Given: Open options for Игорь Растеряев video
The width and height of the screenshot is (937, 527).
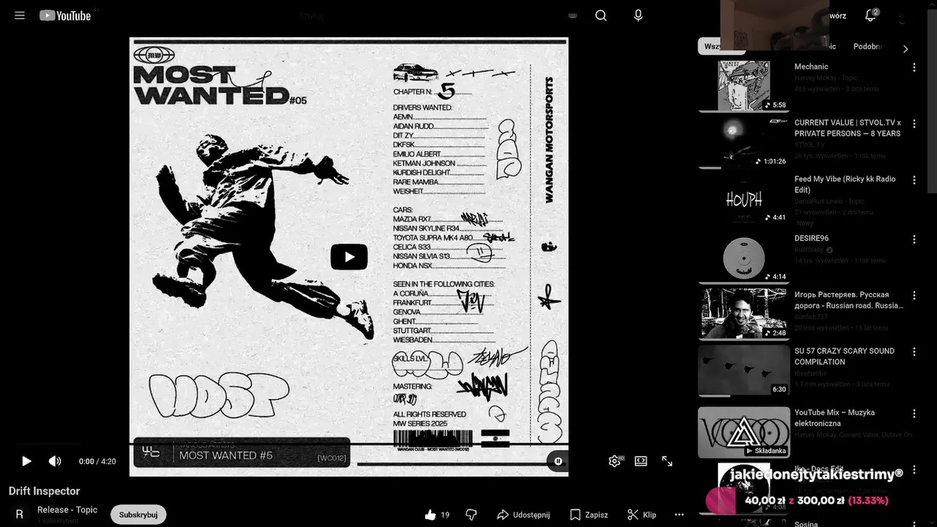Looking at the screenshot, I should coord(914,296).
